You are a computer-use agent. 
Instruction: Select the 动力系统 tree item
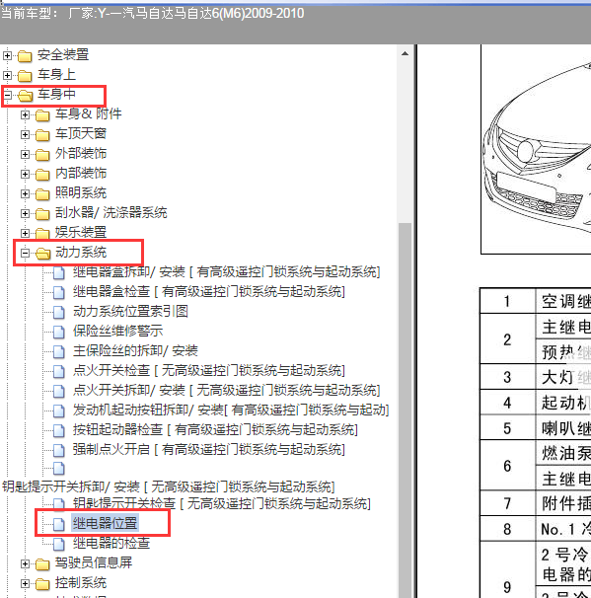click(81, 252)
